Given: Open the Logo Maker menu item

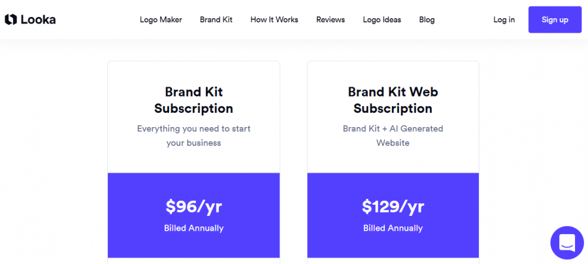Looking at the screenshot, I should click(161, 20).
